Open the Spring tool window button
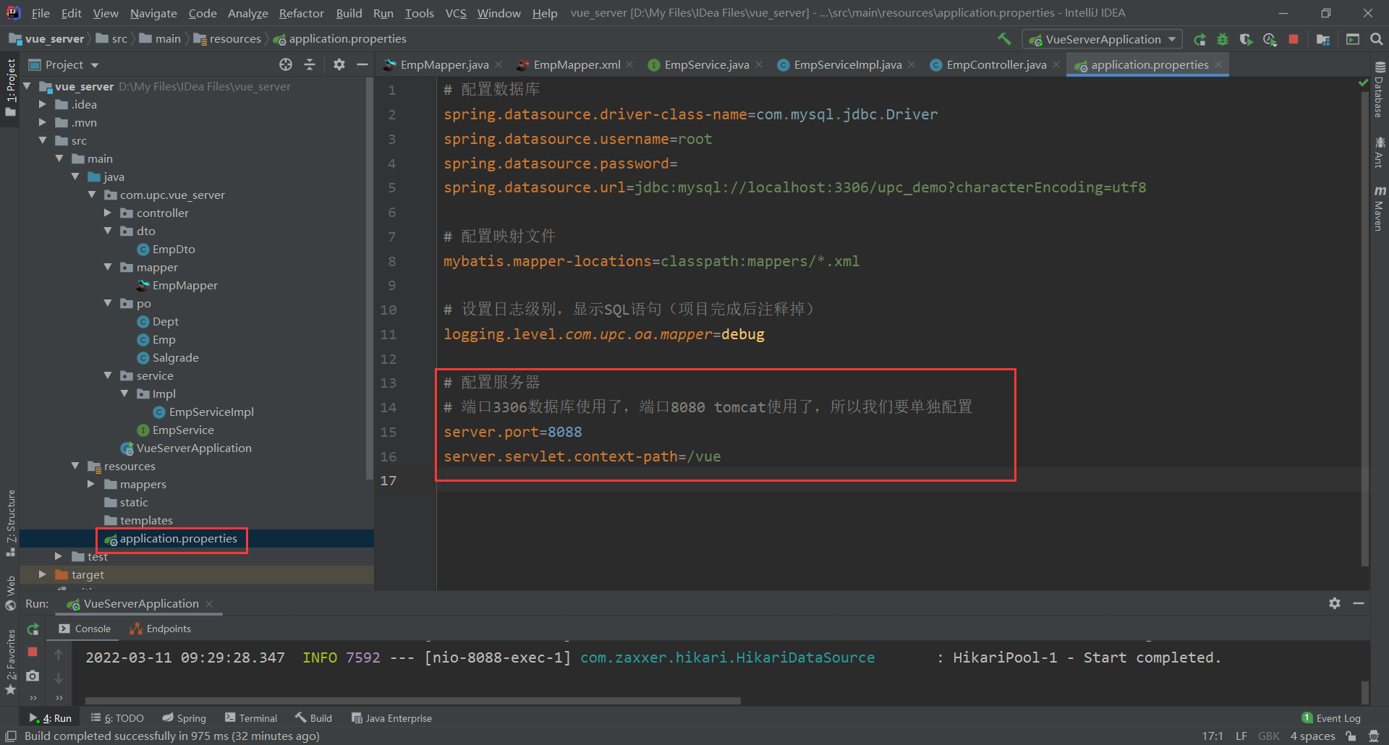 pyautogui.click(x=184, y=718)
